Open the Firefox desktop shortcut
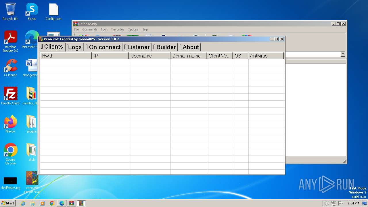Image resolution: width=368 pixels, height=207 pixels. (10, 124)
